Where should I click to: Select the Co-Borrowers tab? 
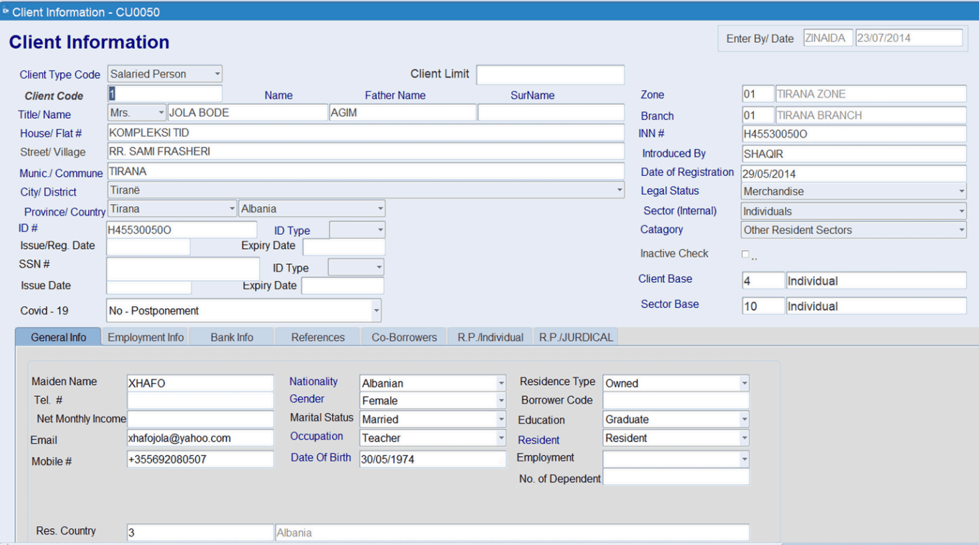tap(404, 337)
